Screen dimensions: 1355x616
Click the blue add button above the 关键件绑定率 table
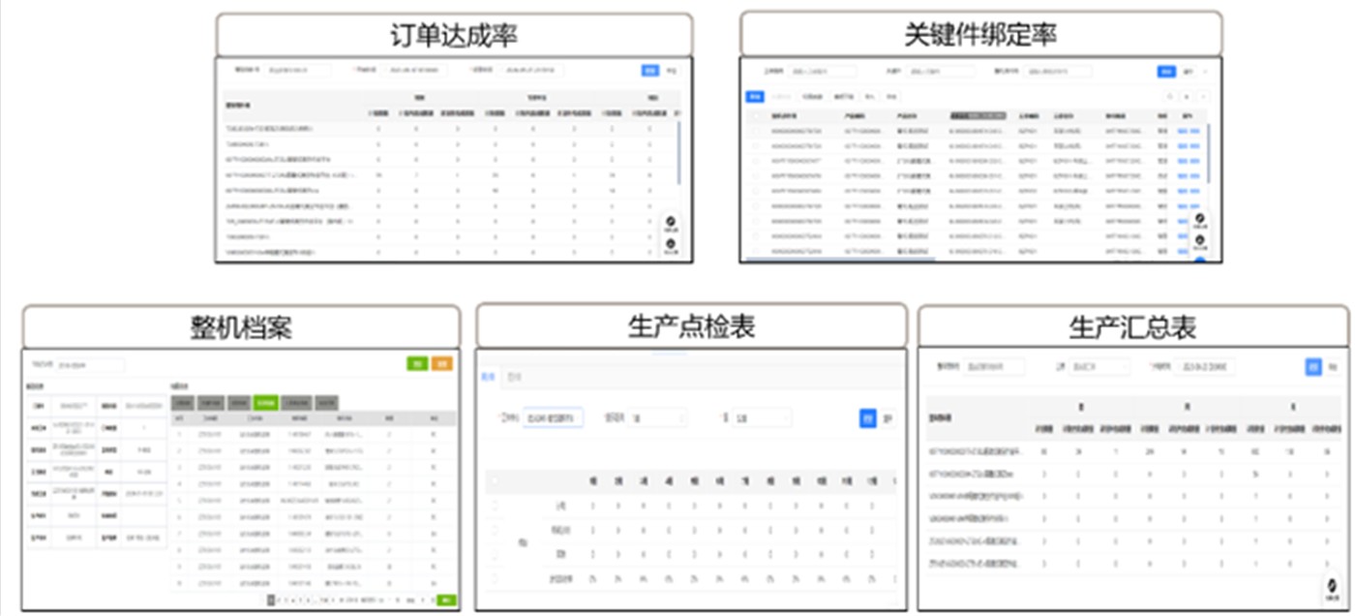click(755, 97)
